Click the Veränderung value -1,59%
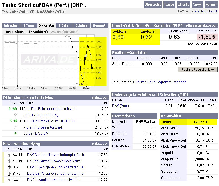 point(207,37)
